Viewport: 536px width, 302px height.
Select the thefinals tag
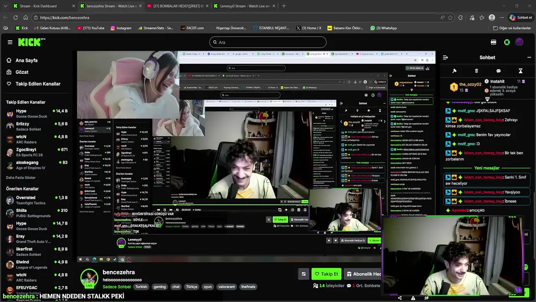point(248,287)
